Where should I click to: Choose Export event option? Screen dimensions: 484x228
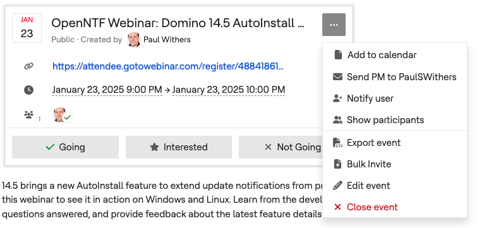tap(395, 143)
